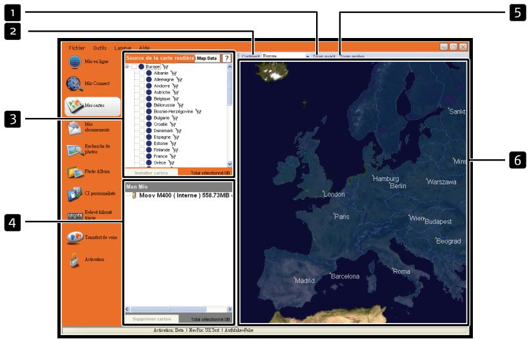This screenshot has height=339, width=529.
Task: Check the Finlande map checkbox
Action: click(x=142, y=150)
